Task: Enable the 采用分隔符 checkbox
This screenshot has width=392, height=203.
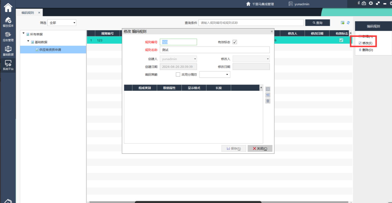Action: click(178, 74)
